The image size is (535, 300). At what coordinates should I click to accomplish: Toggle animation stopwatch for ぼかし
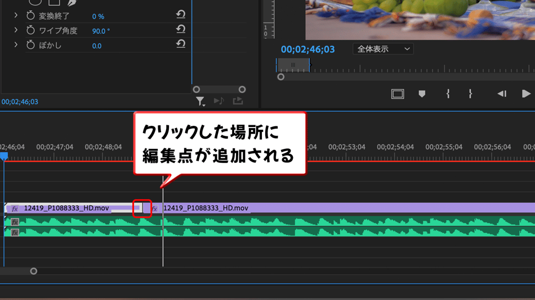30,45
